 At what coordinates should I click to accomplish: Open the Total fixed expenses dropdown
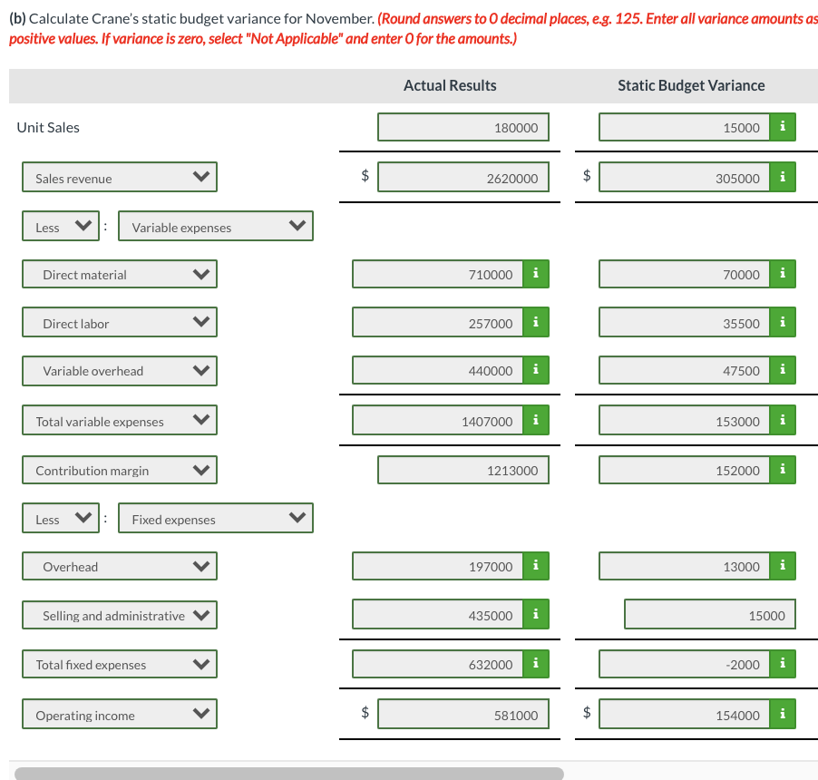tap(120, 664)
